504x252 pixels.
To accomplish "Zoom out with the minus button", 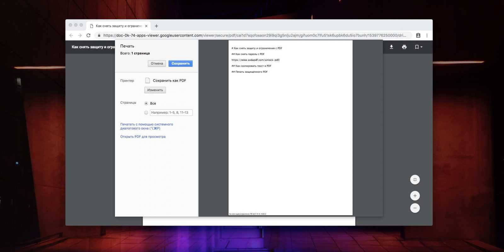I will [x=415, y=208].
